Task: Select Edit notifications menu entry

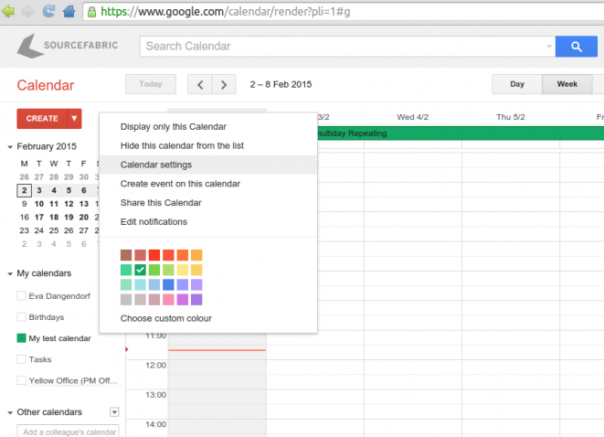Action: coord(208,222)
